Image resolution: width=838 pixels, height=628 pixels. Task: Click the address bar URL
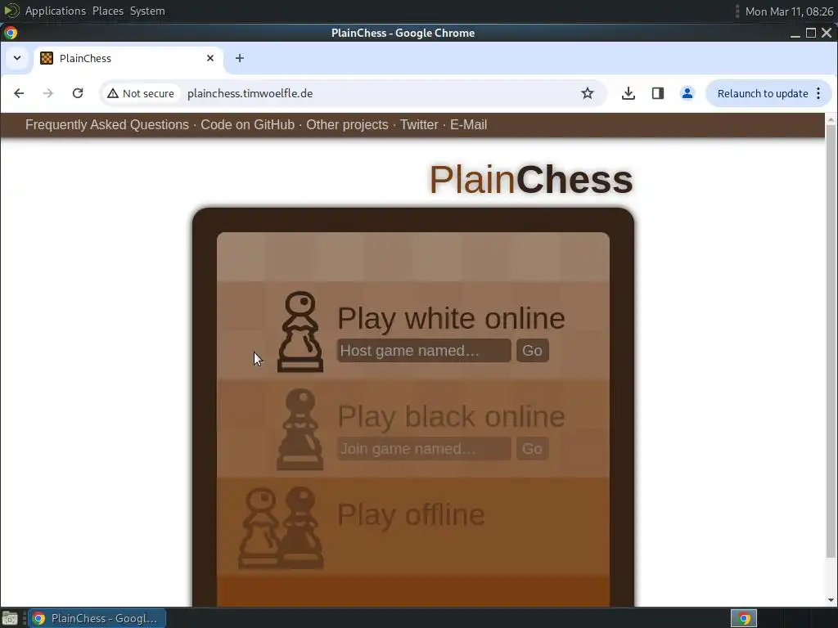tap(250, 93)
